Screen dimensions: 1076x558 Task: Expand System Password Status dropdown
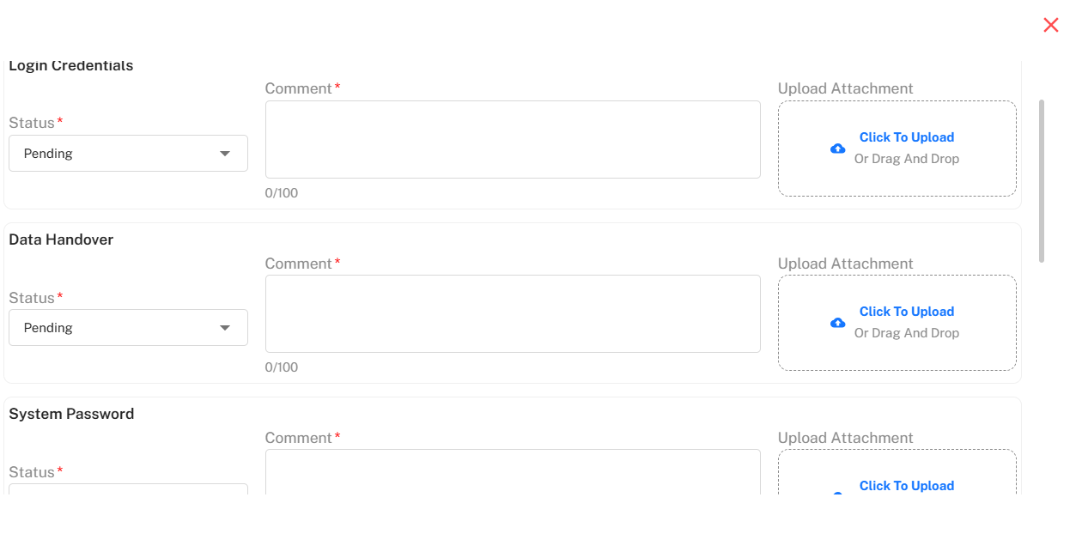click(x=128, y=489)
